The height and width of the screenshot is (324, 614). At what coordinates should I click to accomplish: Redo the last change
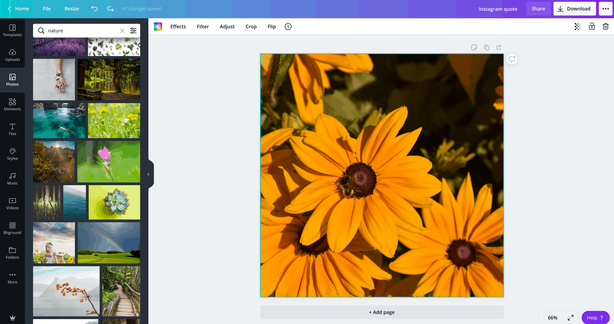pyautogui.click(x=110, y=9)
